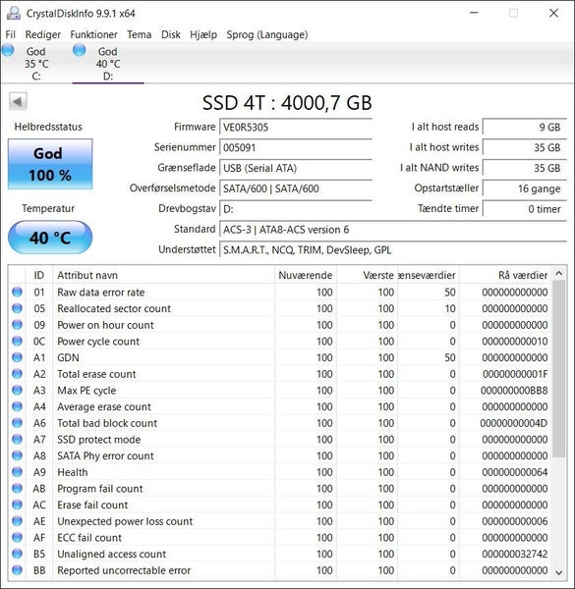Image resolution: width=575 pixels, height=589 pixels.
Task: Select the Unaligned access count row
Action: point(280,554)
